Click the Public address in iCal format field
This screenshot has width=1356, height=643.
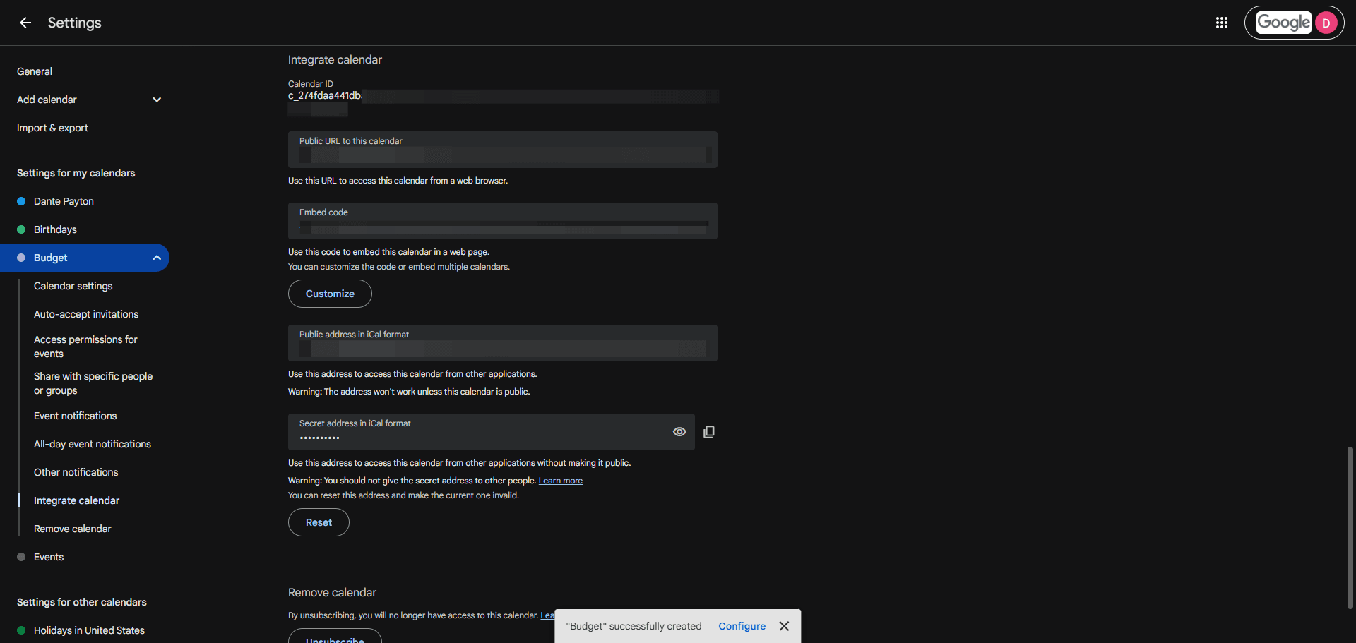pos(503,343)
